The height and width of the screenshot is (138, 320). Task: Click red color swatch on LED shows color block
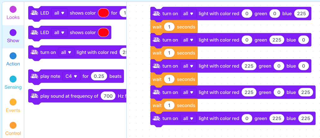tap(104, 33)
